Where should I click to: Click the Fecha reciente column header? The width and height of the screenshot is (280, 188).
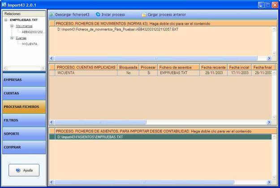(x=213, y=67)
